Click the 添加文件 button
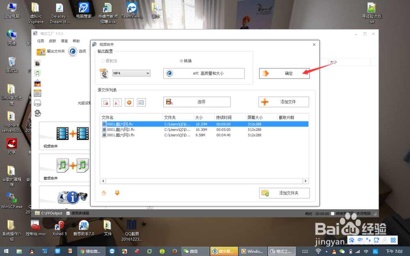410x256 pixels. point(284,102)
